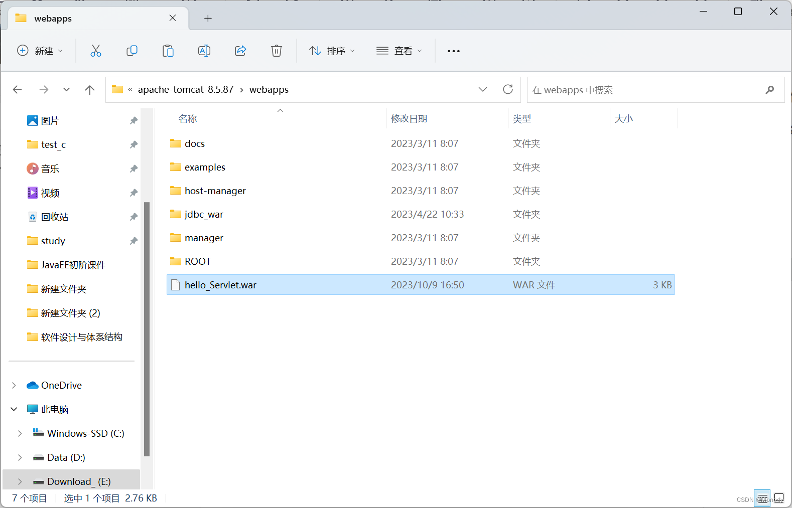Click the Paste clipboard icon

[x=168, y=51]
